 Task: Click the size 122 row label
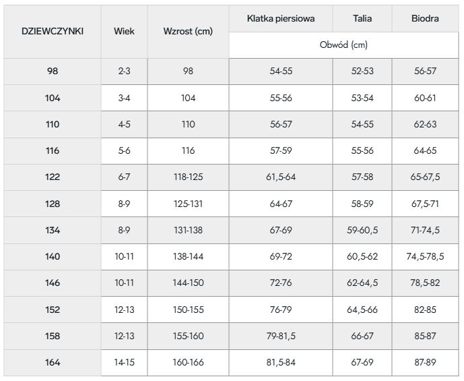point(53,177)
